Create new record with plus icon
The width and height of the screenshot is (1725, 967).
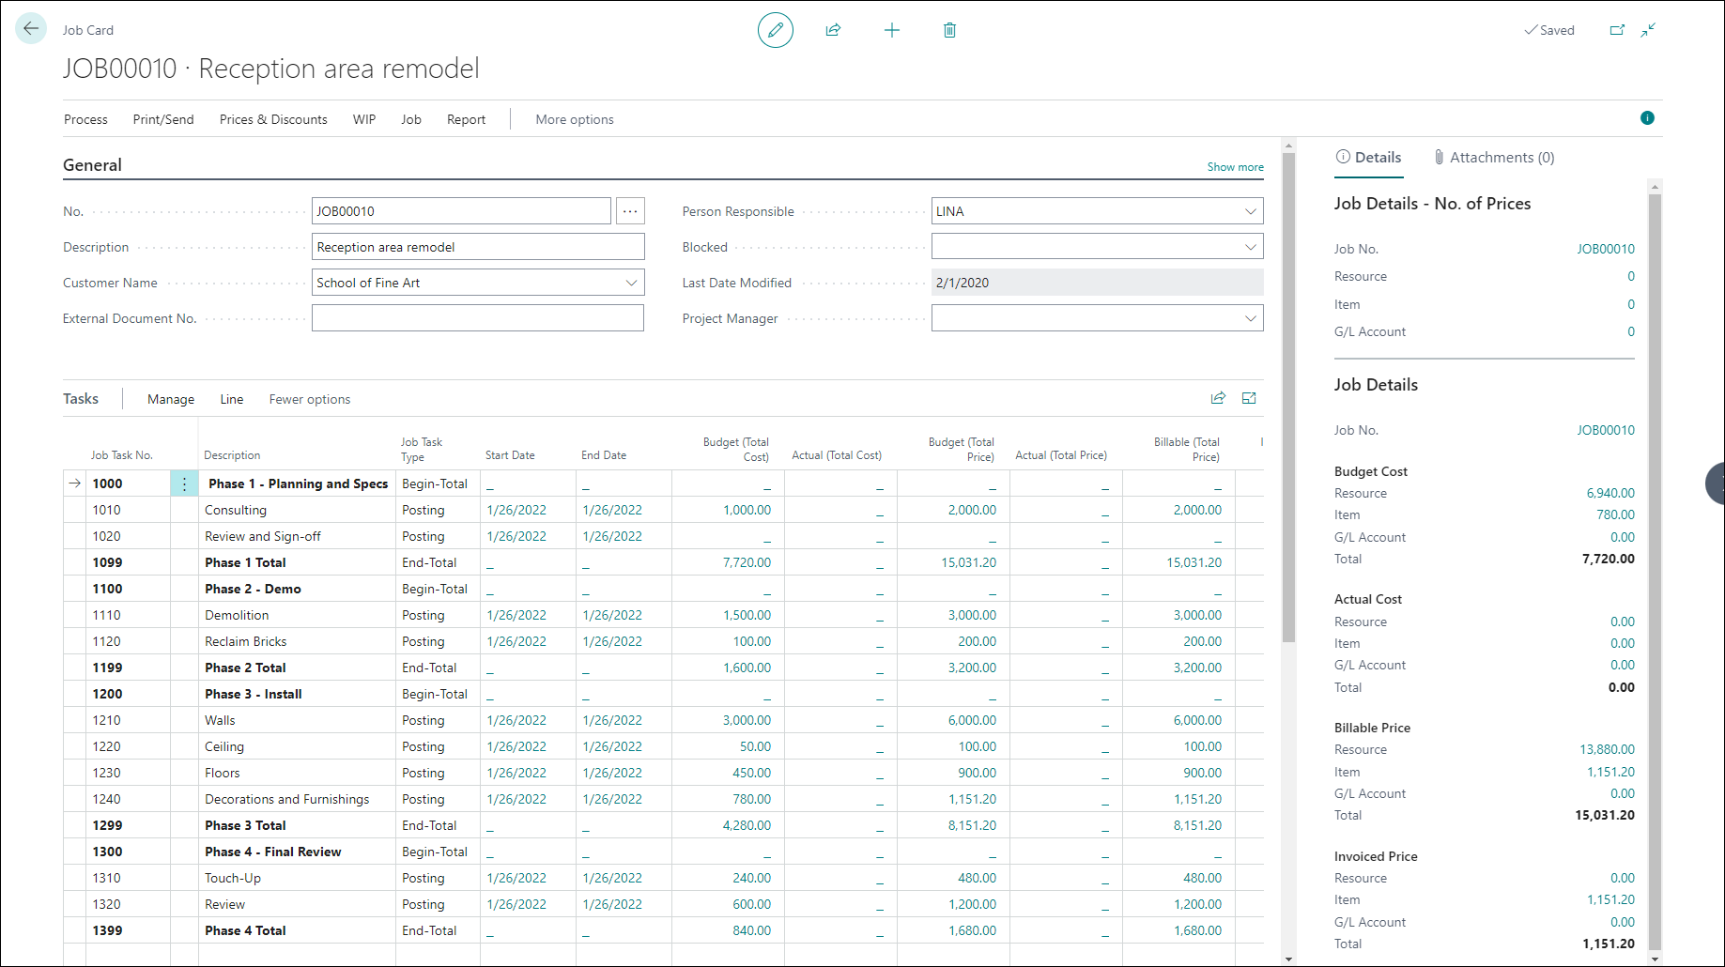point(892,30)
